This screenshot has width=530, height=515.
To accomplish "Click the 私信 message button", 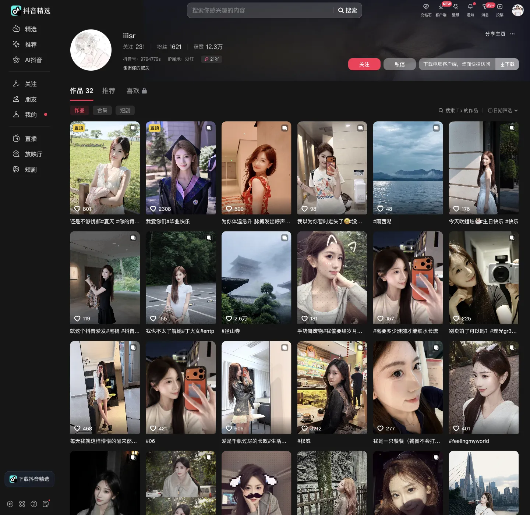I will click(400, 64).
